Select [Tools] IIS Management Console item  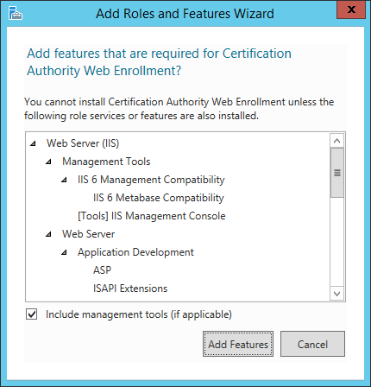click(x=152, y=216)
